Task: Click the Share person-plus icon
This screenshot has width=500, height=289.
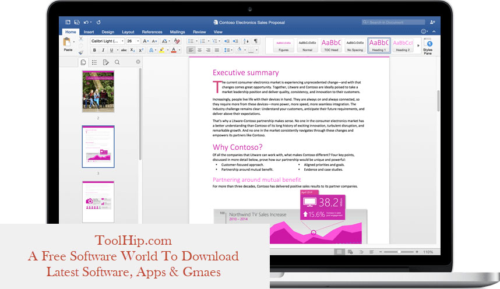Action: (x=432, y=22)
